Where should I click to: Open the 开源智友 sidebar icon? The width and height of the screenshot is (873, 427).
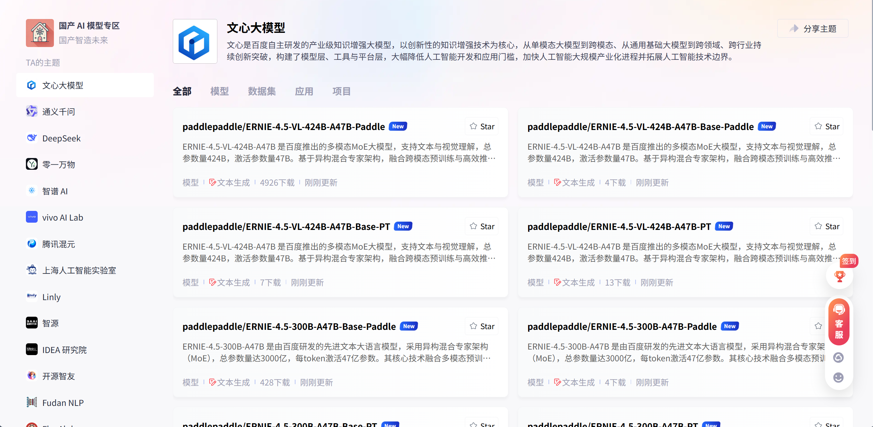31,375
